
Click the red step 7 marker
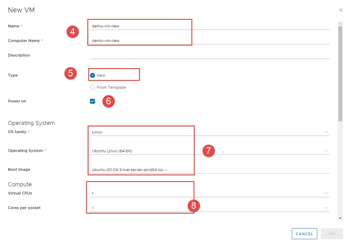coord(209,150)
